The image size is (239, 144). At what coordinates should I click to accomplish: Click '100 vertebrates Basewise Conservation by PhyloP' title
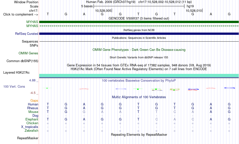point(139,80)
